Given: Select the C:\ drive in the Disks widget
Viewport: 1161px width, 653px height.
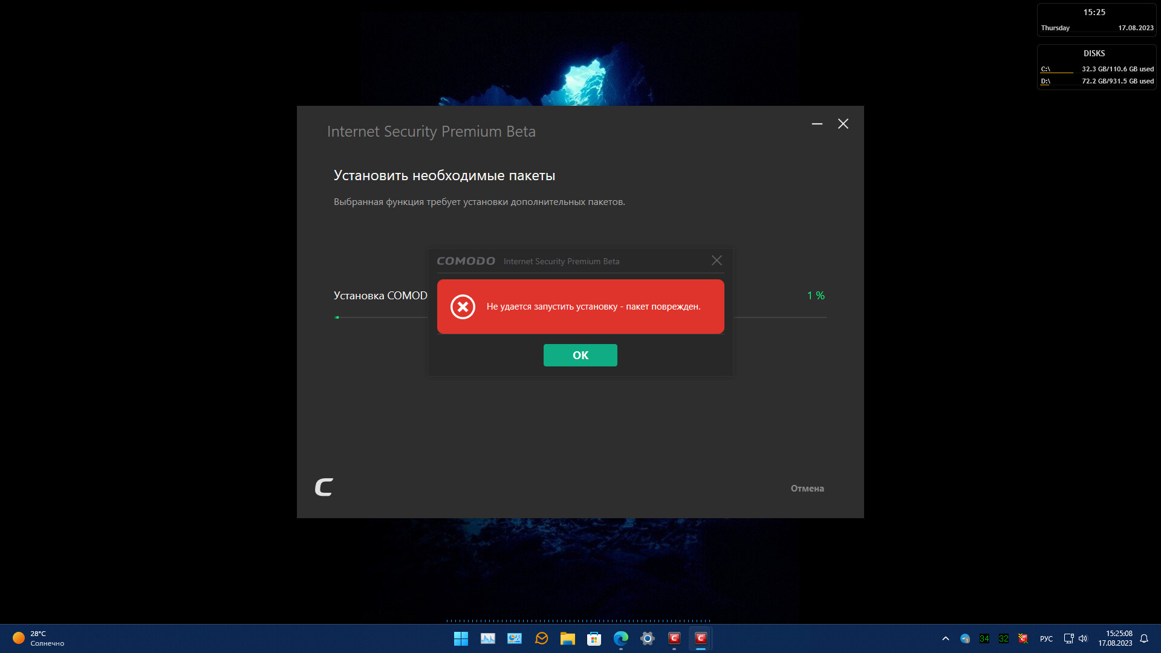Looking at the screenshot, I should [x=1046, y=69].
